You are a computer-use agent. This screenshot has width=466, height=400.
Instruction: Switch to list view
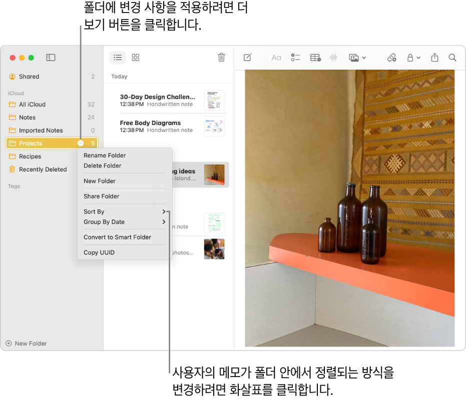(x=118, y=57)
